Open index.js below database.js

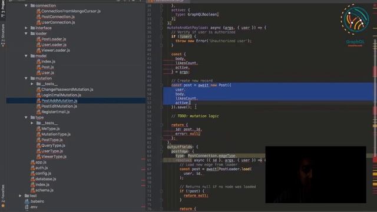(42, 184)
